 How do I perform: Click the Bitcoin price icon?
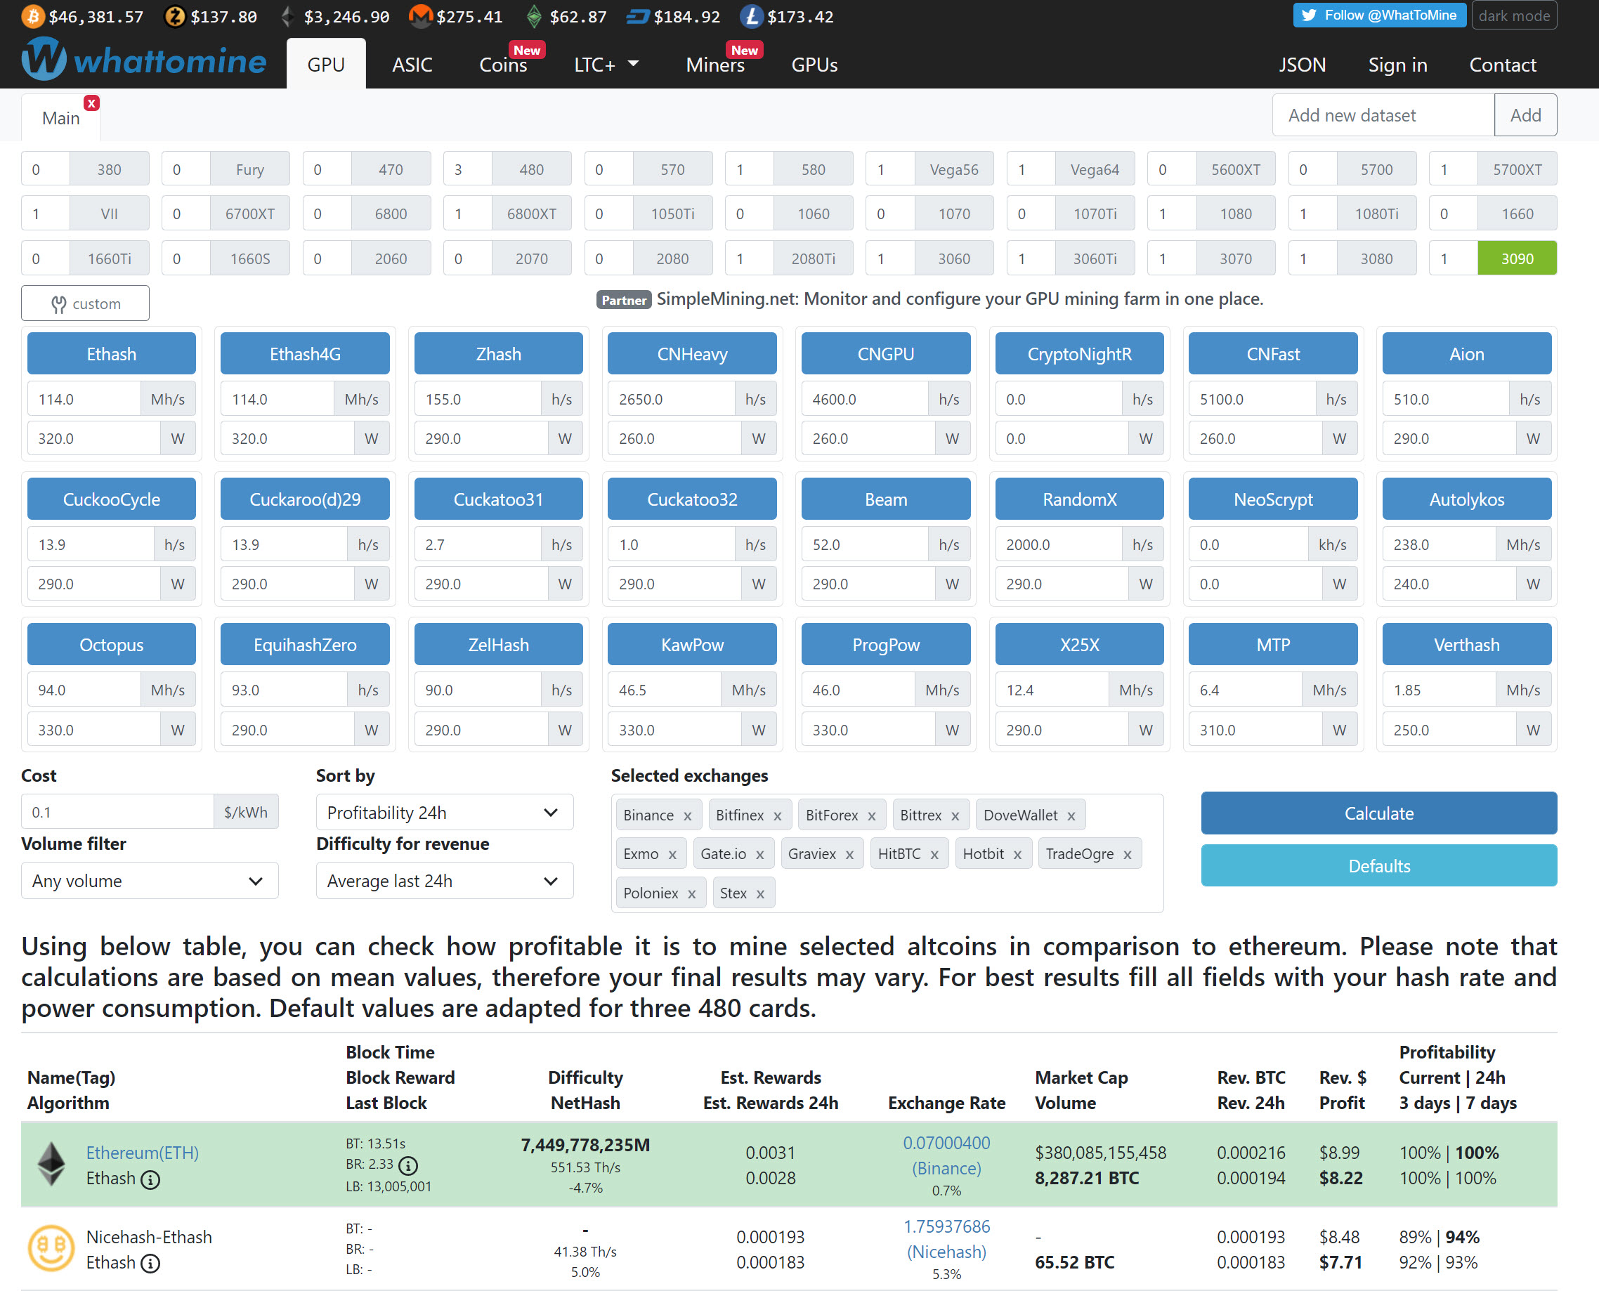(33, 16)
